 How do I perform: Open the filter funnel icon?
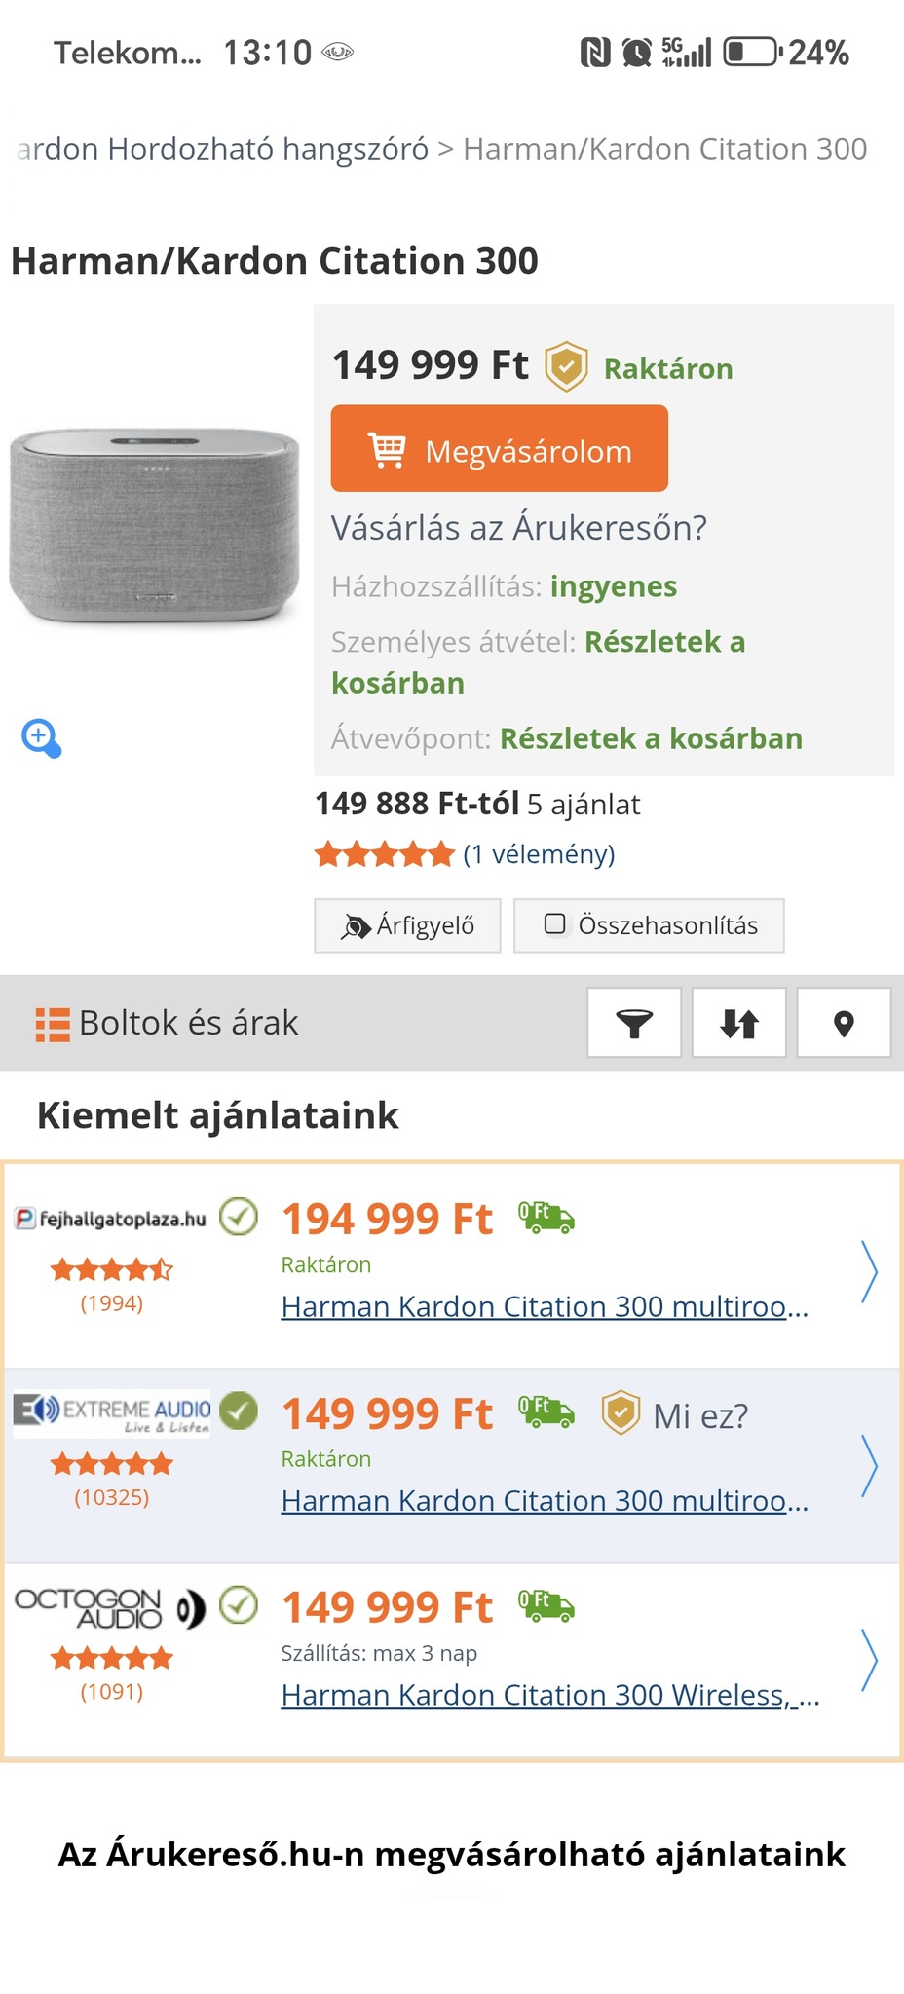click(x=634, y=1023)
